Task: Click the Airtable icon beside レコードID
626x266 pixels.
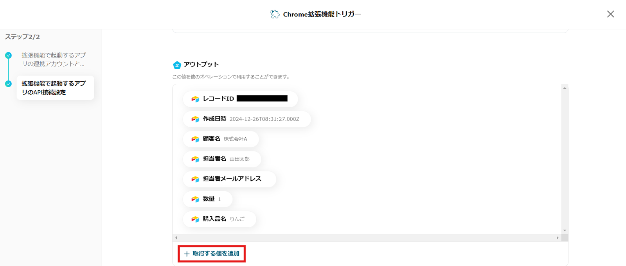Action: 195,99
